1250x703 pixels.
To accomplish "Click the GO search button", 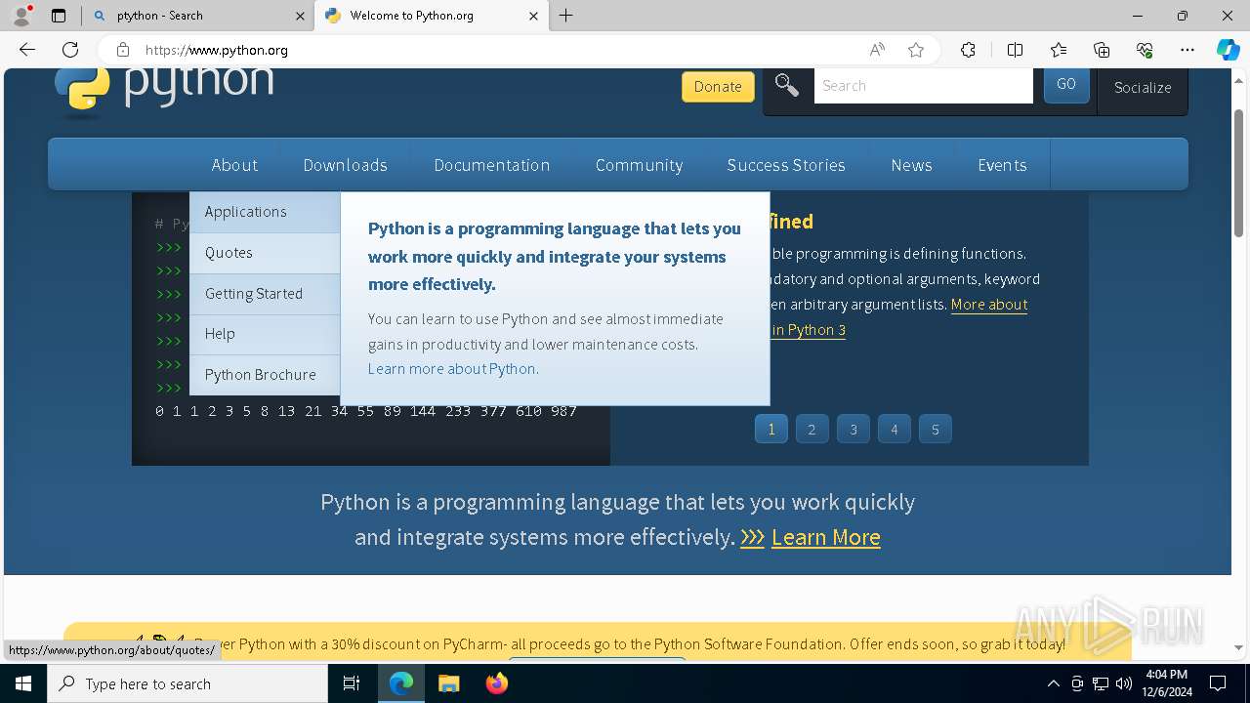I will 1066,85.
